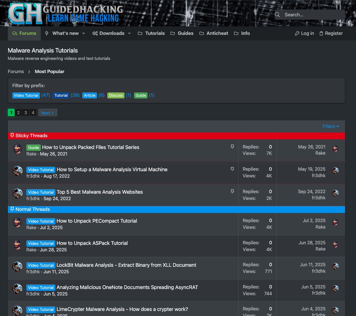356x316 pixels.
Task: Go to page 2
Action: (x=18, y=113)
